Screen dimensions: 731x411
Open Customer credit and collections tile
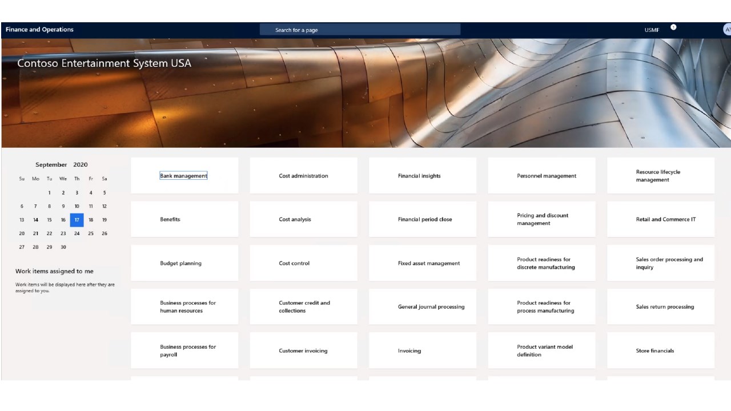[303, 307]
